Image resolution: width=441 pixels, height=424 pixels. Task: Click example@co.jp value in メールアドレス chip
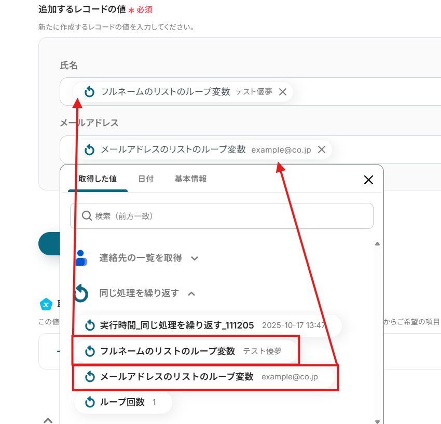281,149
